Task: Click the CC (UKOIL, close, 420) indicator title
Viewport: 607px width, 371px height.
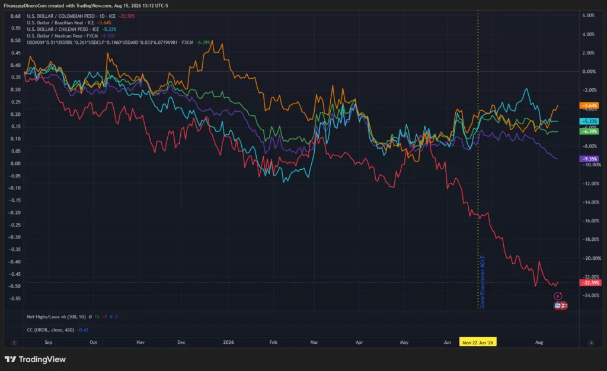Action: 50,330
